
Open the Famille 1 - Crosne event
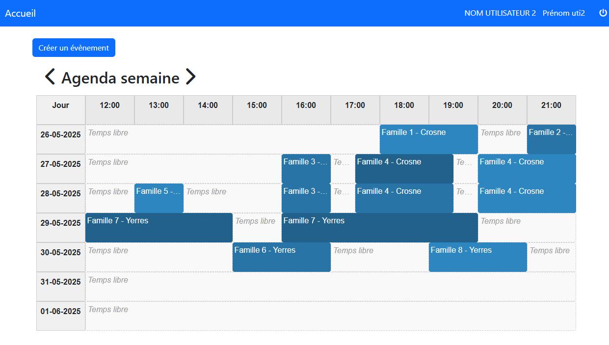pos(428,139)
